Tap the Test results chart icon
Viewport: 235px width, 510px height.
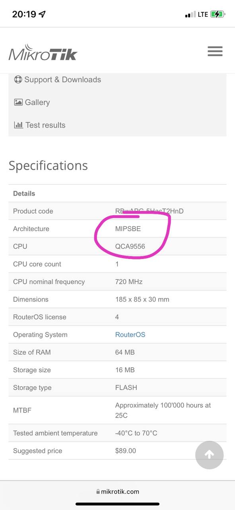(18, 125)
